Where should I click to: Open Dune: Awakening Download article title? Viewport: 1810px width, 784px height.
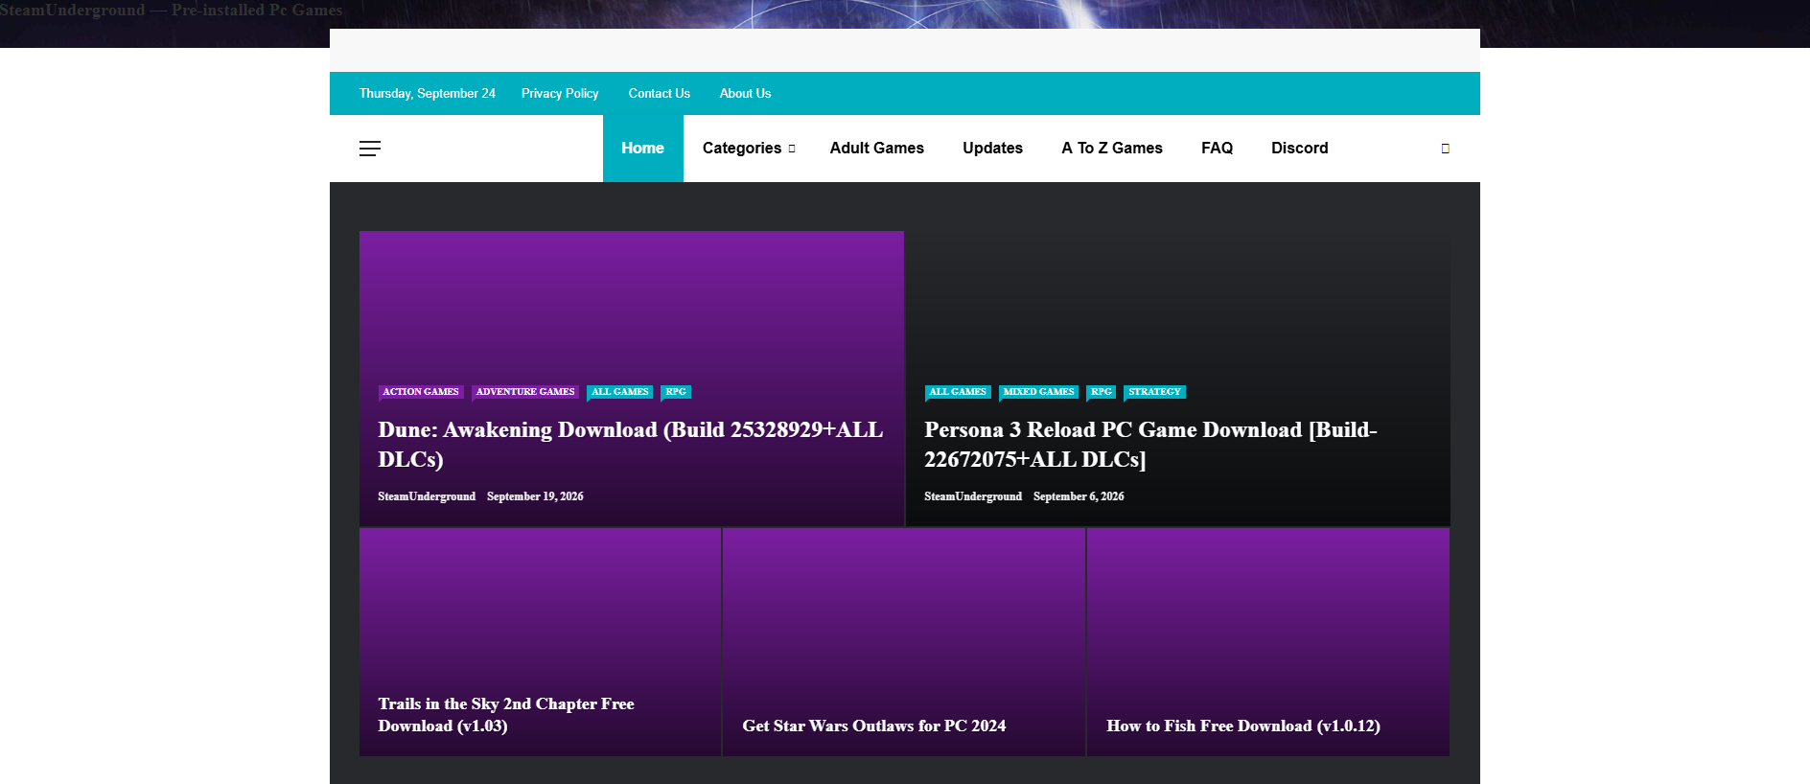[630, 445]
